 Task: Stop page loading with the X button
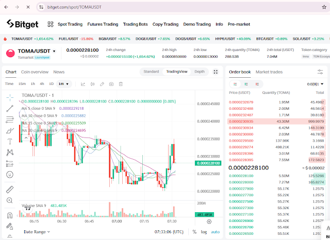tap(28, 7)
